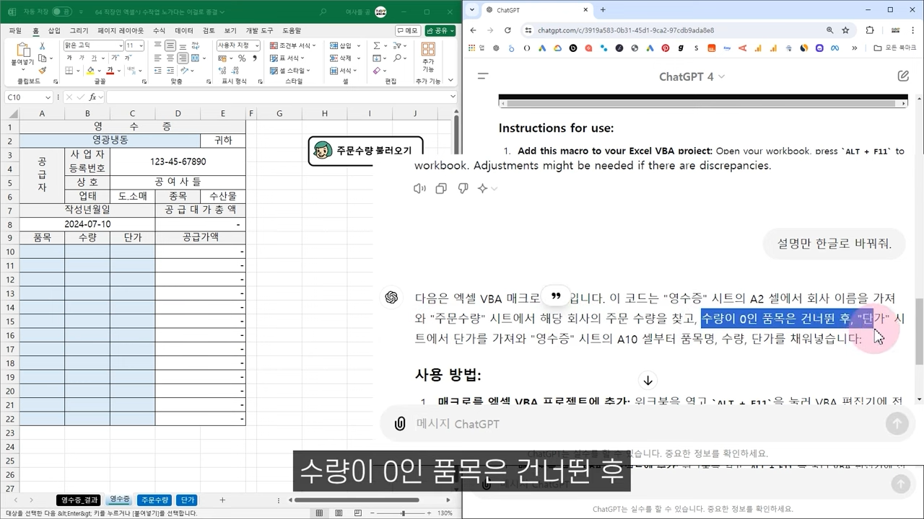Click the Pinterest bookmark icon

click(x=665, y=48)
